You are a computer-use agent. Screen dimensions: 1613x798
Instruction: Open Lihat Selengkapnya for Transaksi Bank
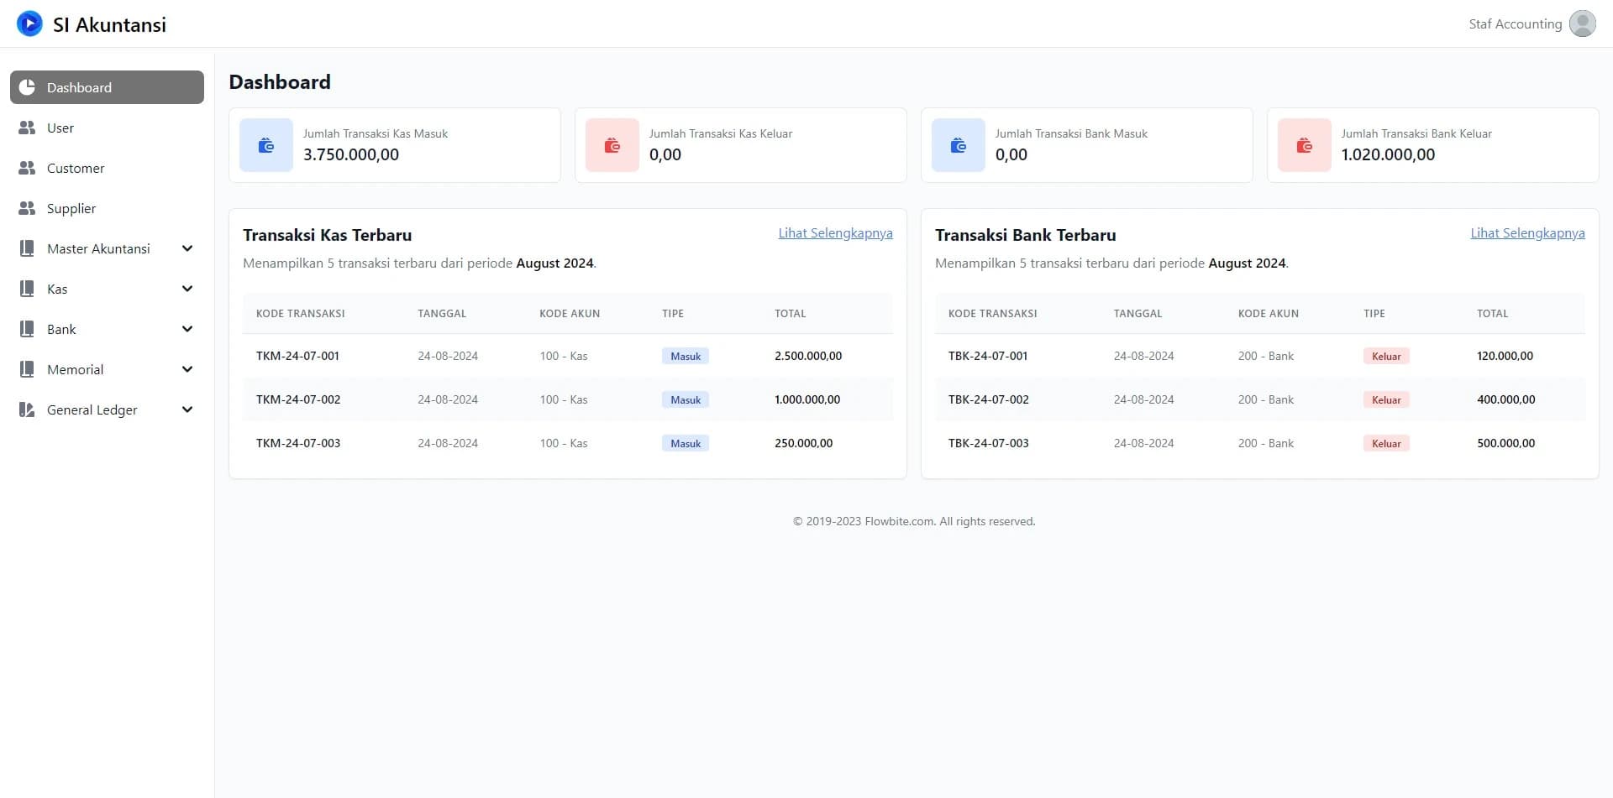click(1526, 233)
